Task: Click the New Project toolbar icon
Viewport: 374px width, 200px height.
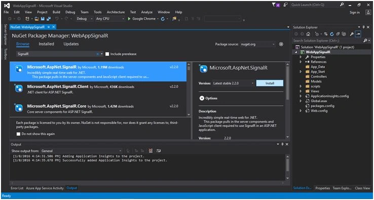Action: pyautogui.click(x=27, y=19)
